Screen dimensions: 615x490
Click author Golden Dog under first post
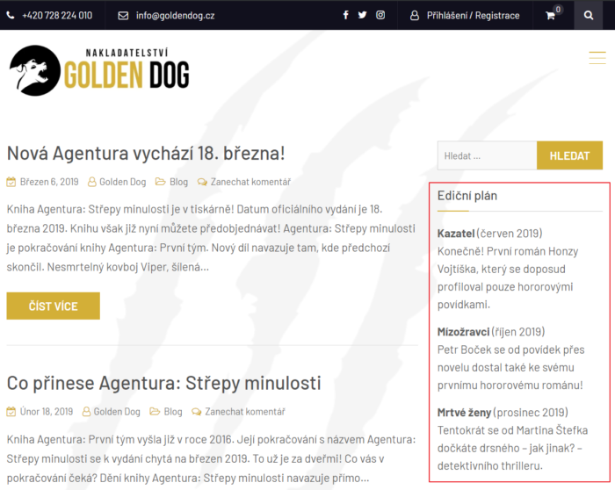(x=123, y=182)
